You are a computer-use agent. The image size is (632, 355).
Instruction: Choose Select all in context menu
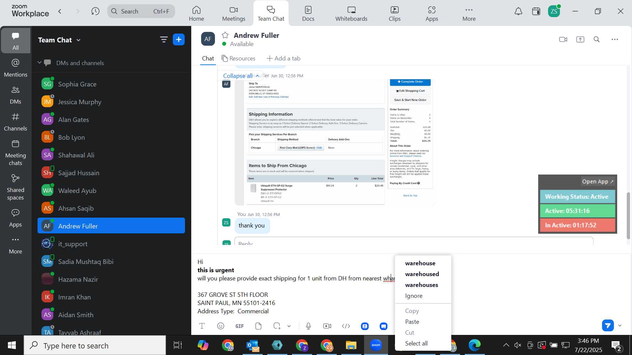click(416, 343)
